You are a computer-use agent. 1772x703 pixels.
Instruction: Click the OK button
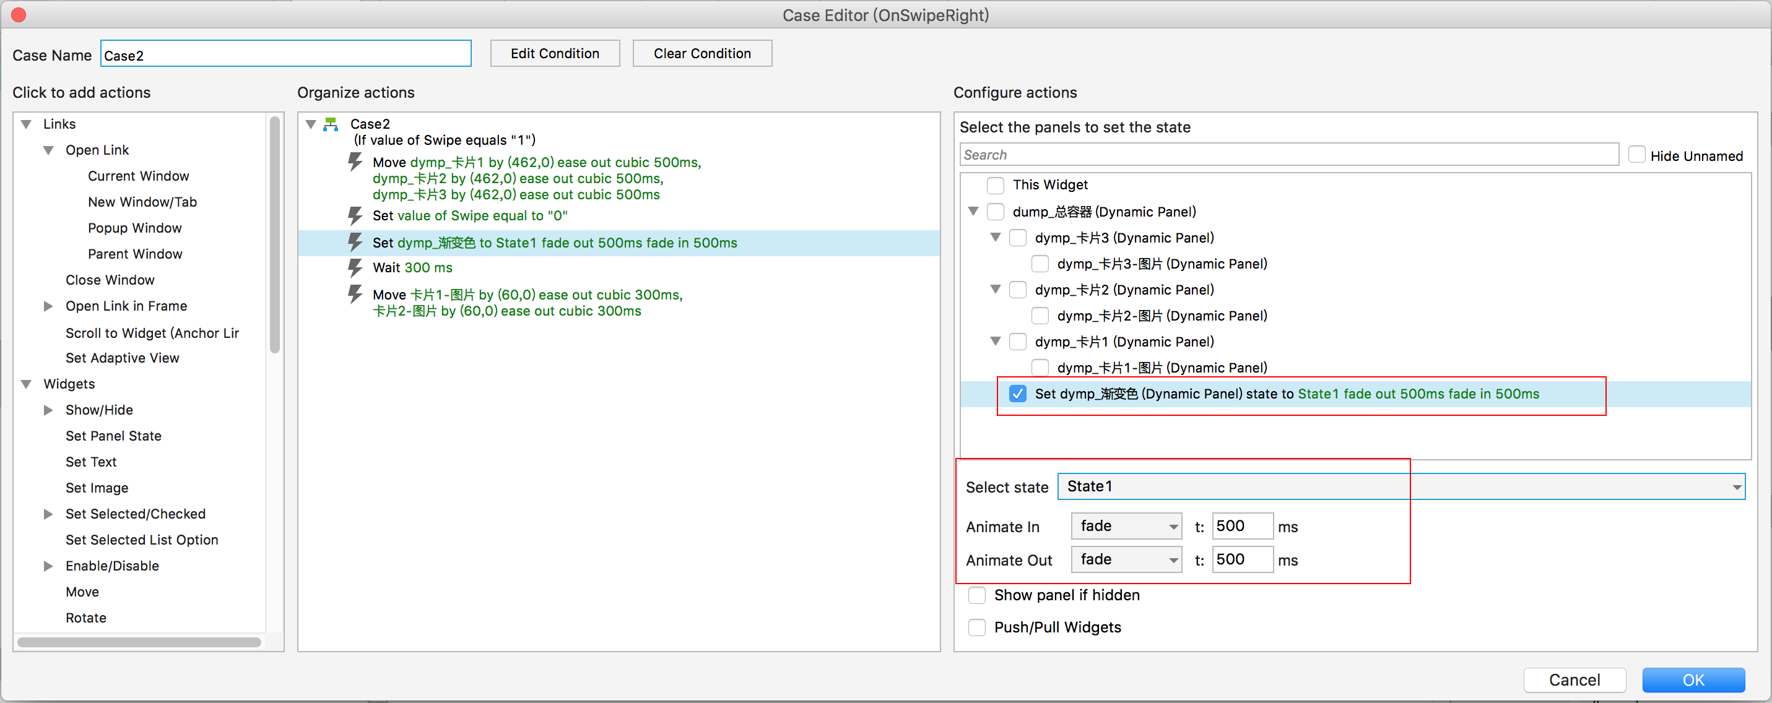(x=1692, y=679)
